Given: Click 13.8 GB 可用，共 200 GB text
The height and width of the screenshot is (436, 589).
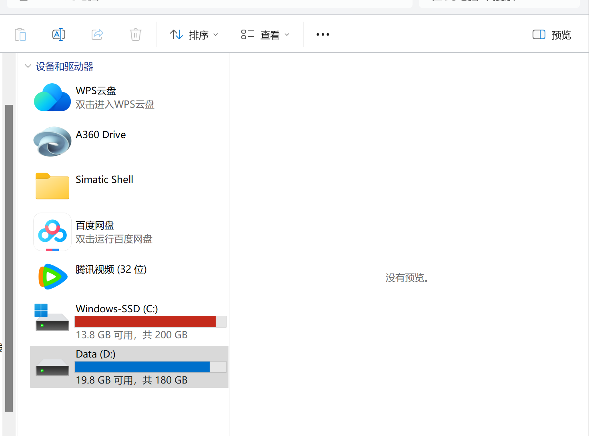Looking at the screenshot, I should pos(132,335).
